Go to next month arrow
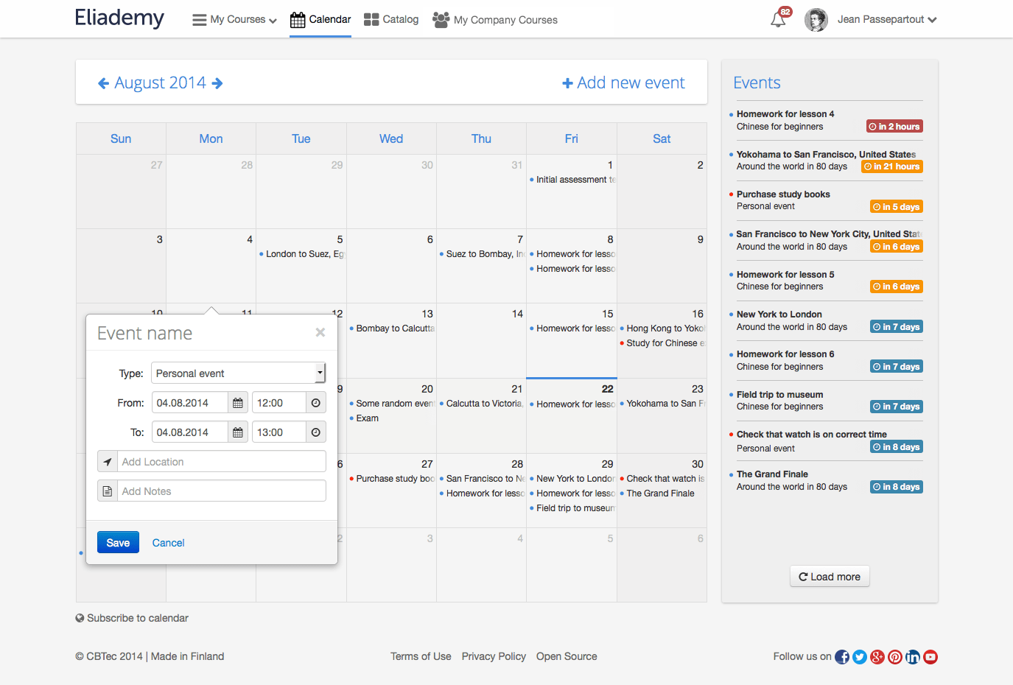This screenshot has height=685, width=1013. [x=217, y=83]
